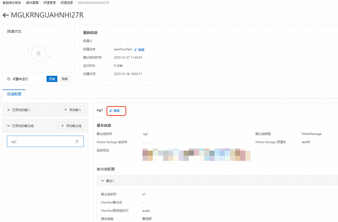Click the 编辑 link next to og1 heading
The width and height of the screenshot is (338, 222).
(x=114, y=110)
